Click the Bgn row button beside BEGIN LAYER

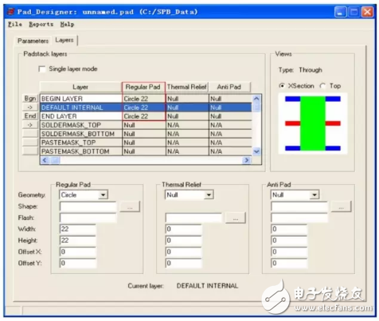click(30, 99)
